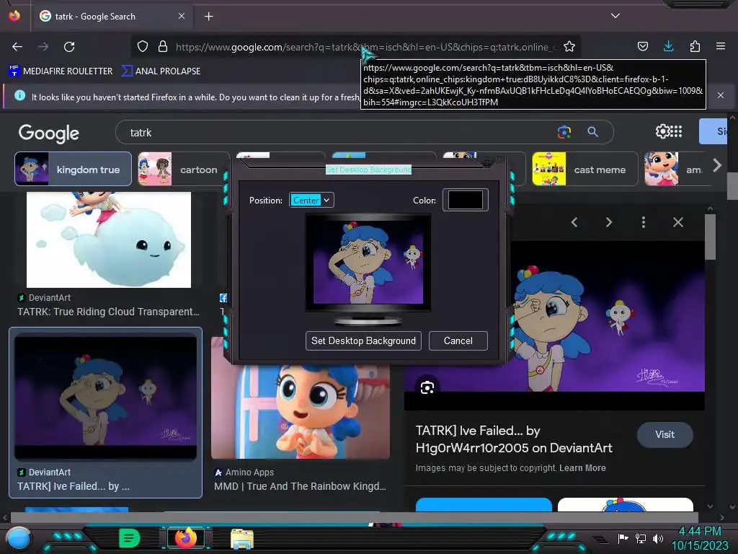Select the cast meme filter chip

tap(585, 169)
